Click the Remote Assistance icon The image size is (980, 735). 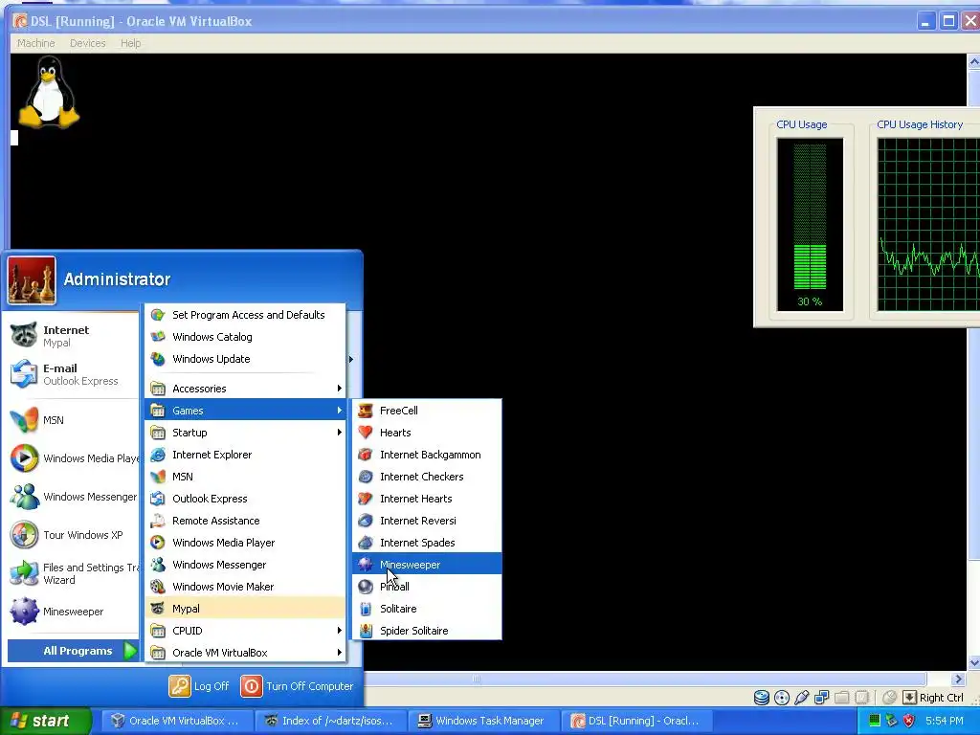point(158,521)
